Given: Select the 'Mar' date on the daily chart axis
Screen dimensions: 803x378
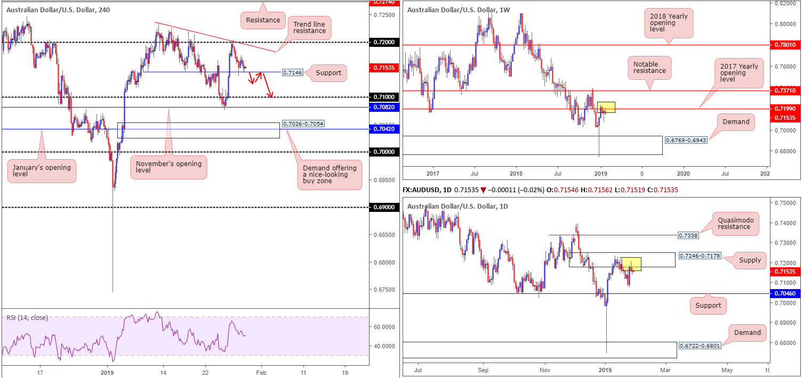Looking at the screenshot, I should [667, 369].
